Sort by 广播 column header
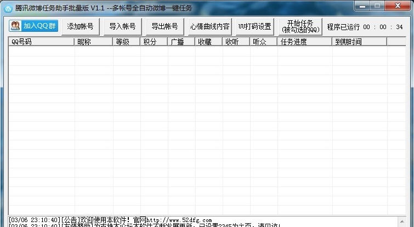Viewport: 414px width, 227px height. click(181, 42)
